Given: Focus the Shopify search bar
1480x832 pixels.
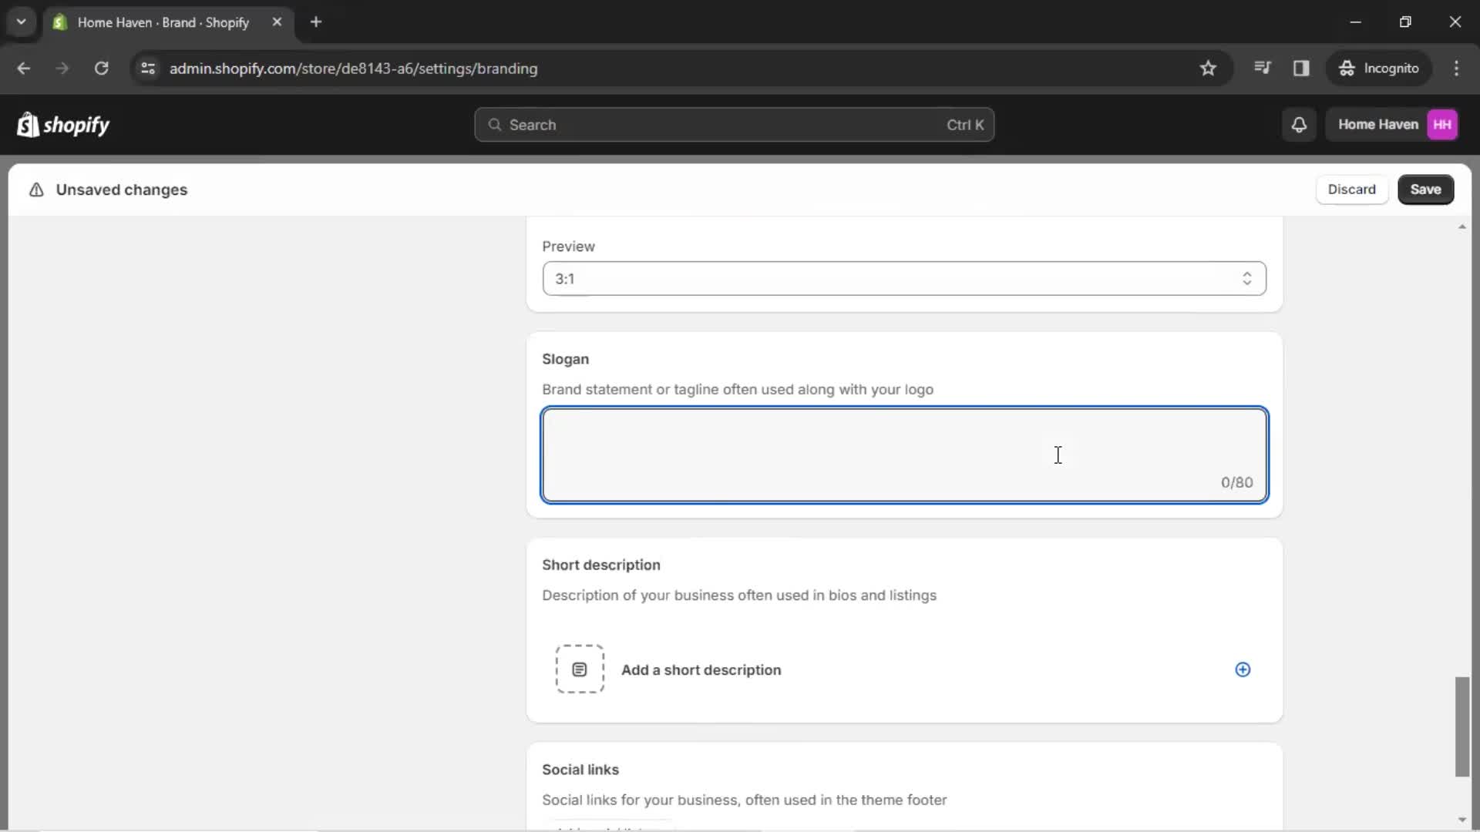Looking at the screenshot, I should coord(734,125).
